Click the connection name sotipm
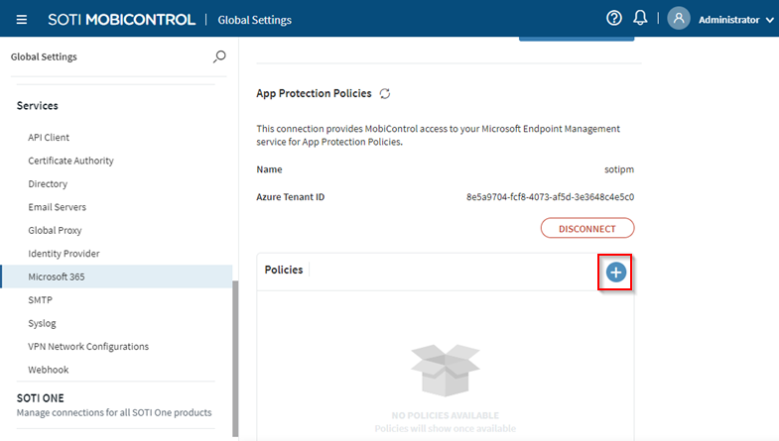This screenshot has width=779, height=441. (x=619, y=169)
